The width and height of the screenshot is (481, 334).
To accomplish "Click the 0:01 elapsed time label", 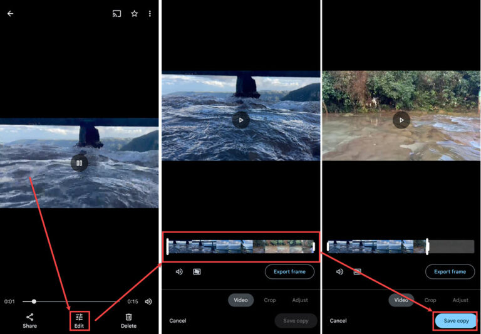I will tap(9, 301).
